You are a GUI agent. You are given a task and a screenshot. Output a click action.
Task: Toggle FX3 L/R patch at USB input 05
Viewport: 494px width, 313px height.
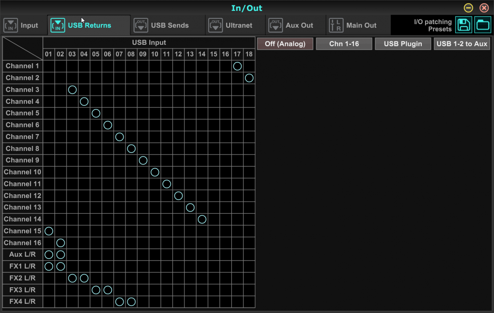[x=96, y=290]
